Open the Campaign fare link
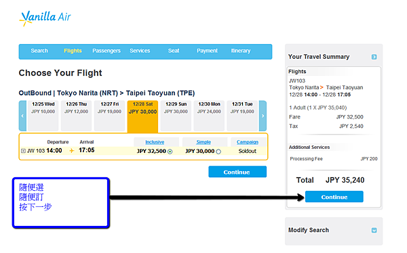 coord(248,142)
